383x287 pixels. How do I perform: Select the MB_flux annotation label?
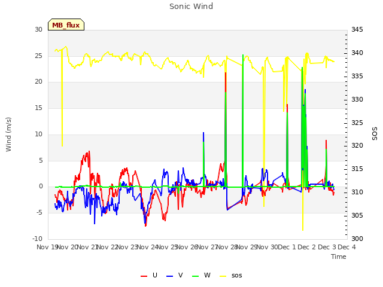66,25
